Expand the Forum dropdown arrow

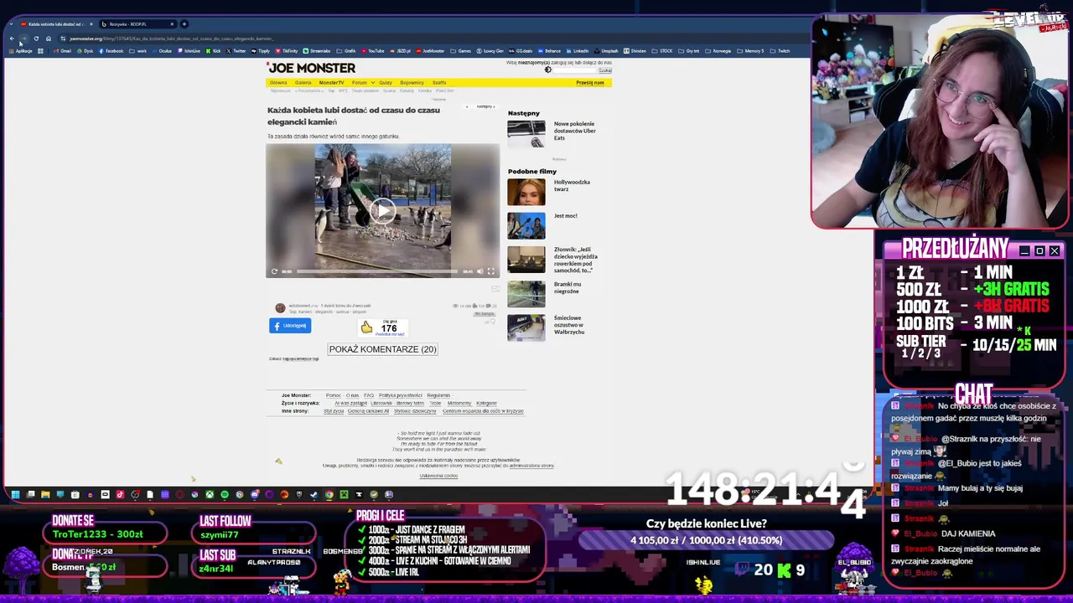point(372,83)
